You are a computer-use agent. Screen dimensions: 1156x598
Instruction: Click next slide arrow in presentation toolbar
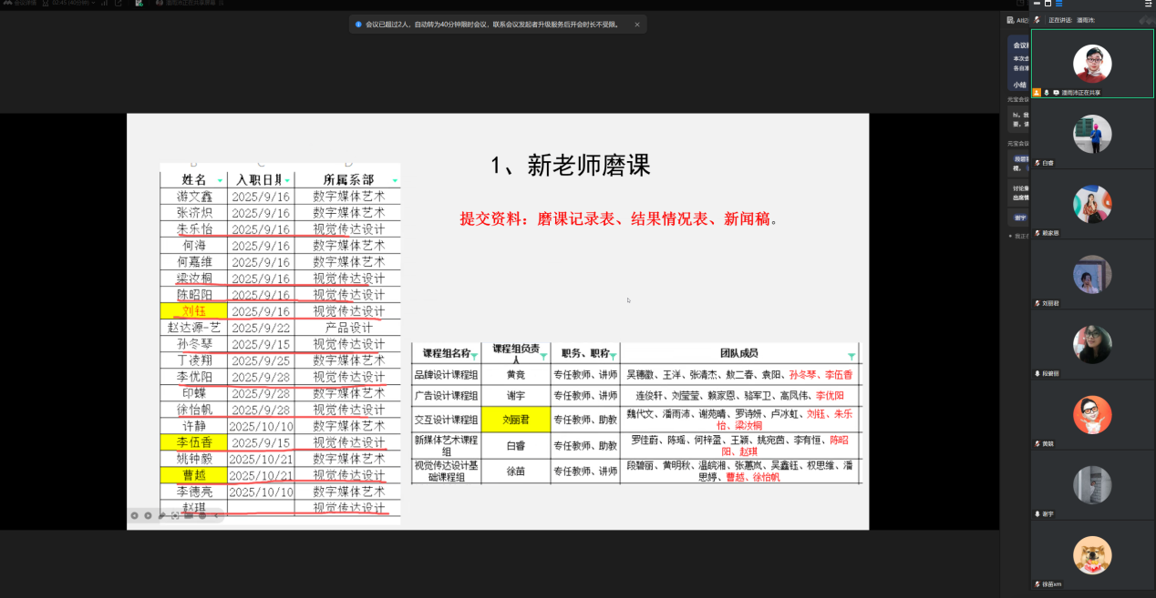click(148, 515)
